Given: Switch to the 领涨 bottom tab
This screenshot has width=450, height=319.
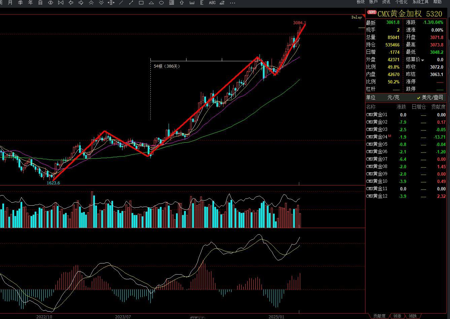Looking at the screenshot, I should pyautogui.click(x=397, y=316).
